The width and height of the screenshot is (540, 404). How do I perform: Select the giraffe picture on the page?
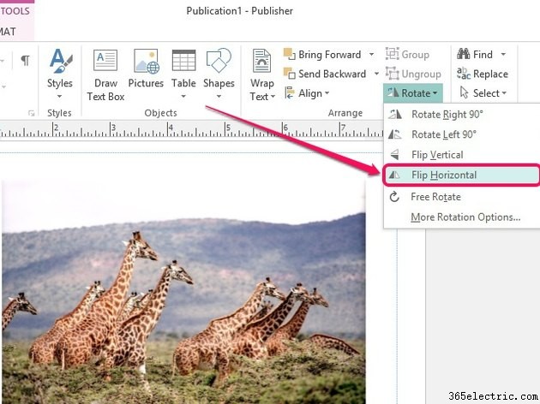tap(183, 292)
